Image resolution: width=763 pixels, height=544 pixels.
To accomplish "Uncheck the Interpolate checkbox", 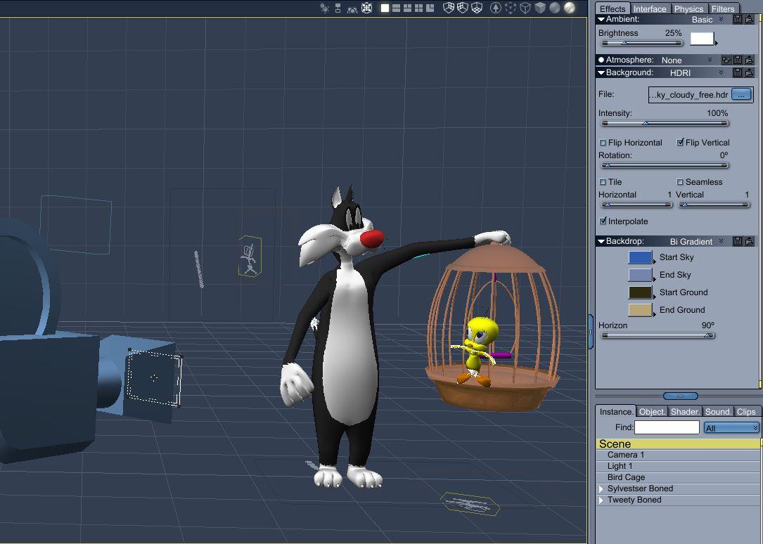I will click(603, 221).
